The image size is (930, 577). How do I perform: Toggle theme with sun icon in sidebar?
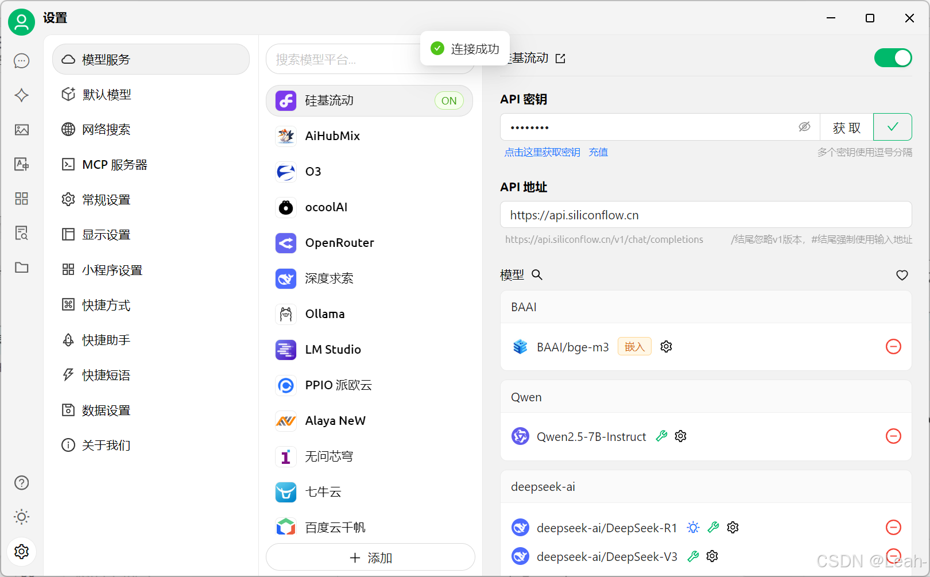(x=21, y=517)
